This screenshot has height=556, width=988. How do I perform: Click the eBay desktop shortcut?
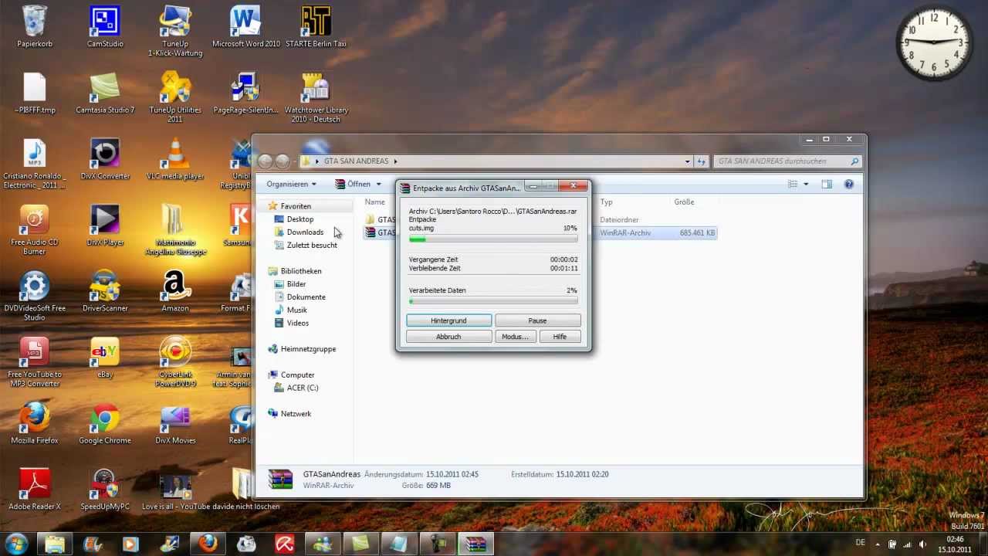click(x=105, y=358)
